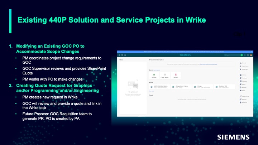
Task: Open the space card with red person icon
Action: (176, 76)
